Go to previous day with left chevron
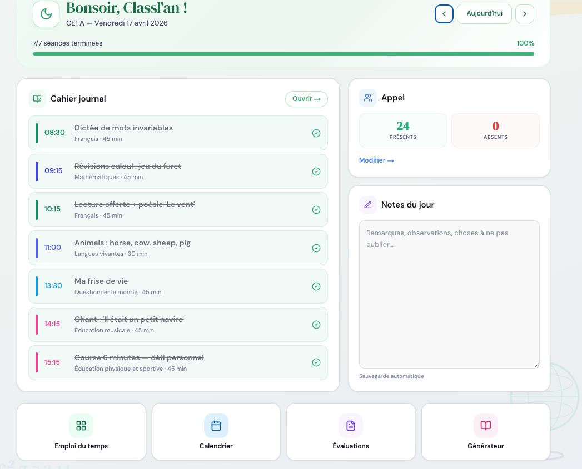This screenshot has height=469, width=582. (444, 14)
